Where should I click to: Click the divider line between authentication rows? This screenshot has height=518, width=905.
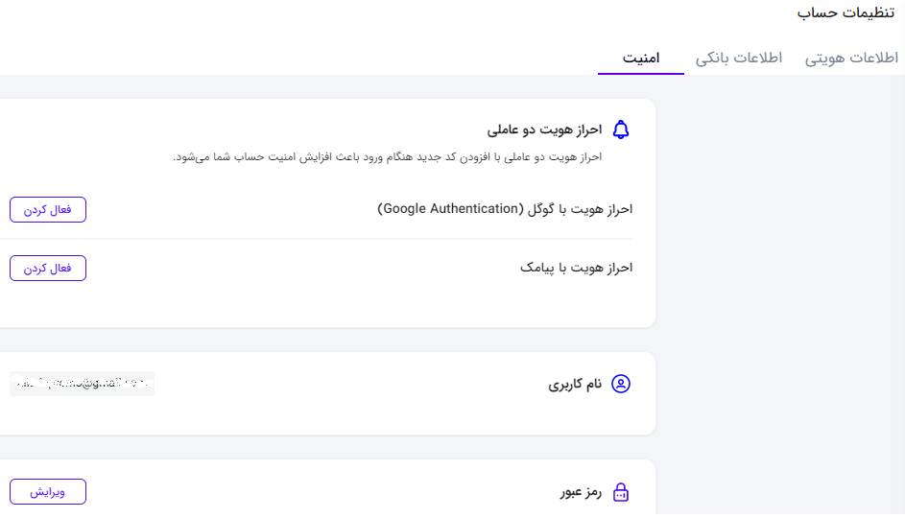click(317, 238)
